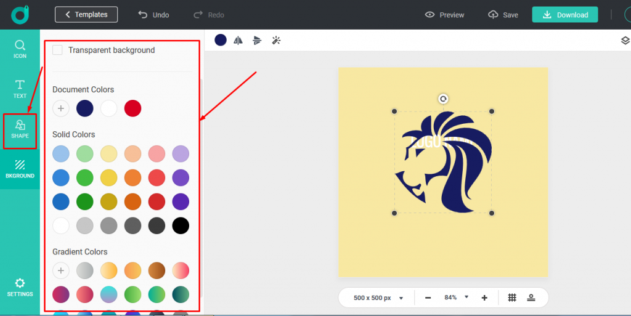This screenshot has height=316, width=631.
Task: Open the 84% zoom level dropdown
Action: coord(457,298)
